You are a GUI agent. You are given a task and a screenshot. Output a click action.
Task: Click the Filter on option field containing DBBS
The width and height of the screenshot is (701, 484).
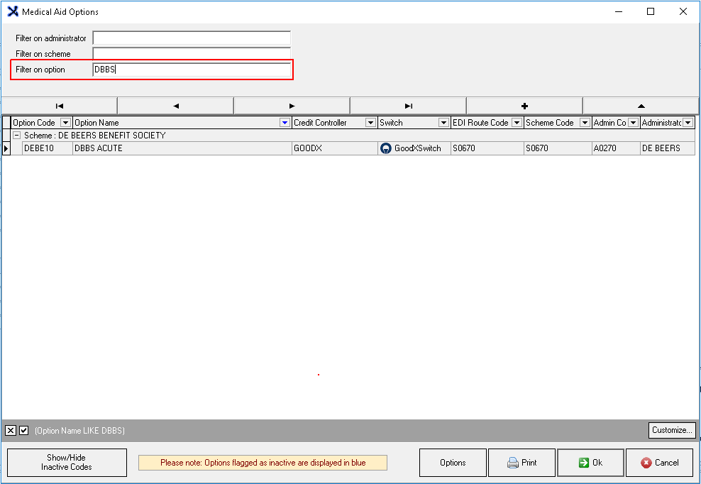click(x=192, y=70)
